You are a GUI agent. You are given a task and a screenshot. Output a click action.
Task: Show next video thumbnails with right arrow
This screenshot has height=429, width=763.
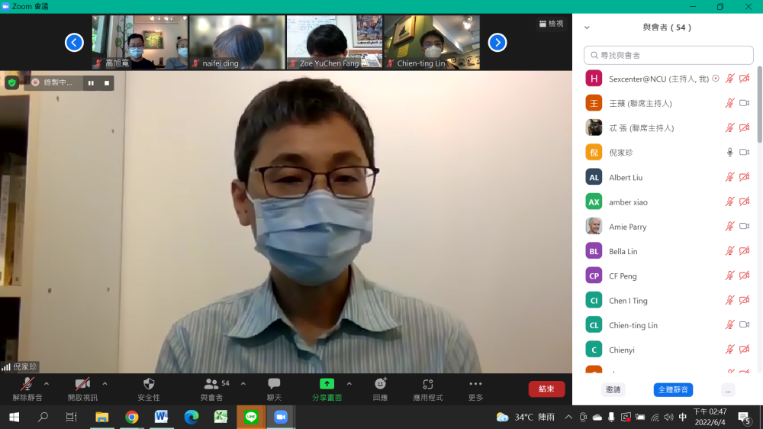tap(497, 43)
